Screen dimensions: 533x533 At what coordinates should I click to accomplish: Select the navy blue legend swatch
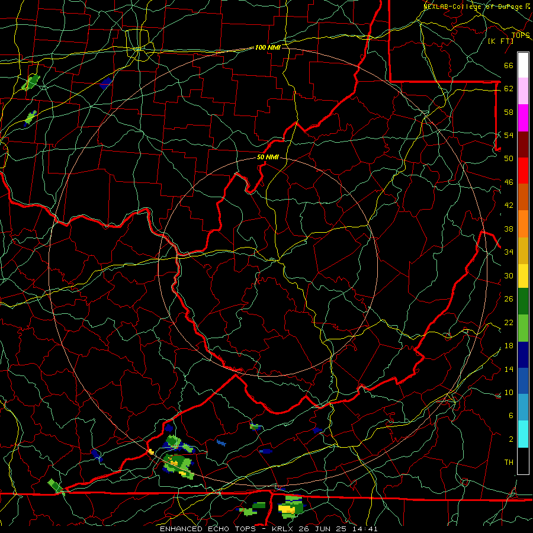(523, 355)
